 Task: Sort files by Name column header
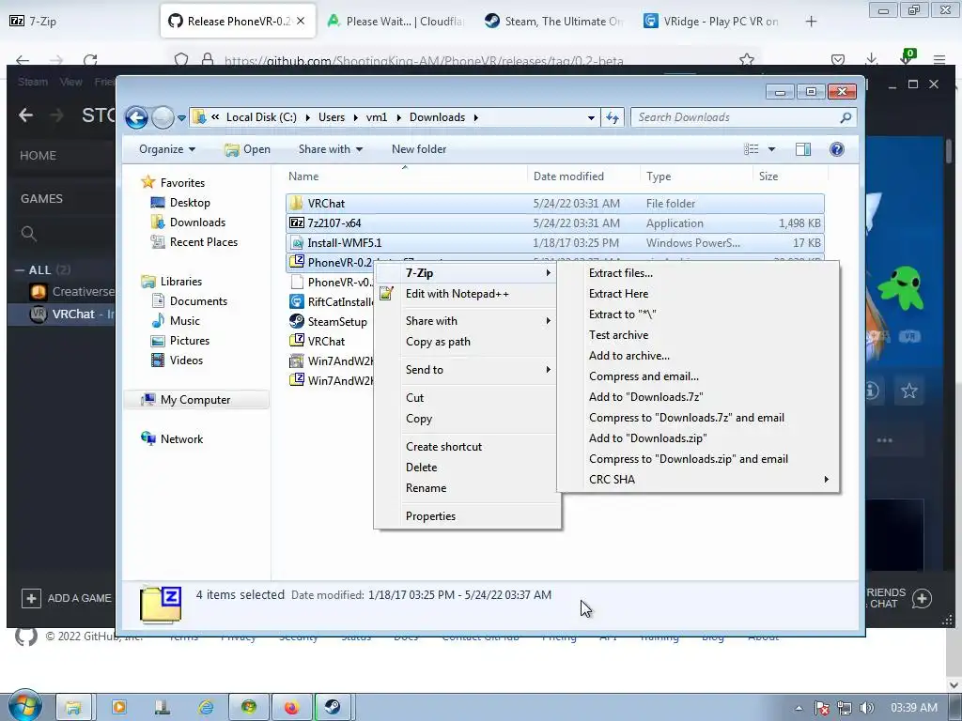tap(405, 176)
